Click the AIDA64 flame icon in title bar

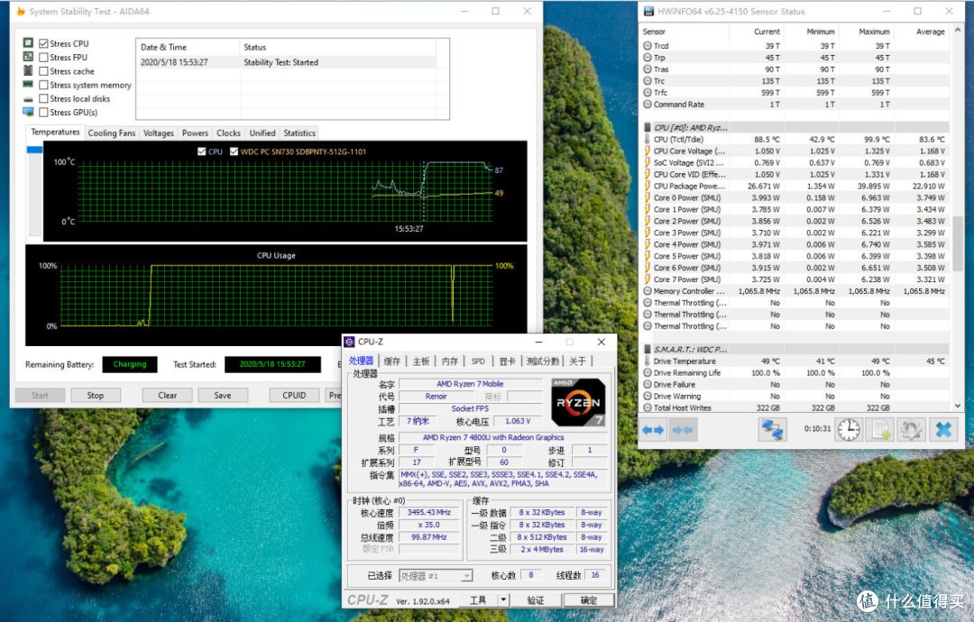tap(21, 11)
